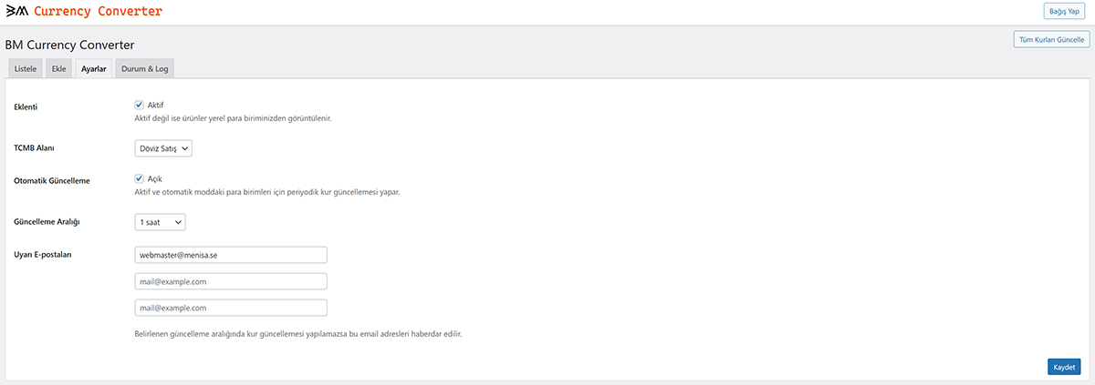This screenshot has width=1095, height=385.
Task: Expand the Güncelleme Aralığı dropdown
Action: [x=160, y=221]
